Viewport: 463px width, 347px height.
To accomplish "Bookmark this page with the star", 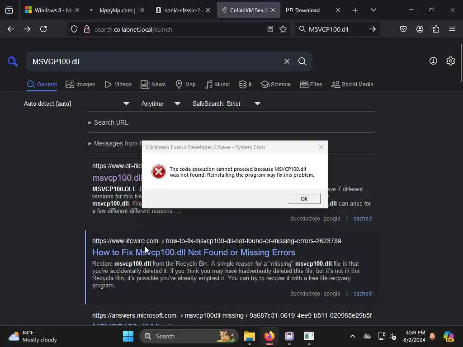I will pyautogui.click(x=283, y=29).
